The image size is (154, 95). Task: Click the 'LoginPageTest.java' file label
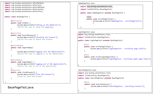(86, 32)
